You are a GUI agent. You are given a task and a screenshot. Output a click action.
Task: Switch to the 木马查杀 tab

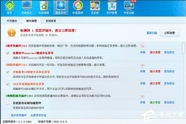pyautogui.click(x=12, y=21)
